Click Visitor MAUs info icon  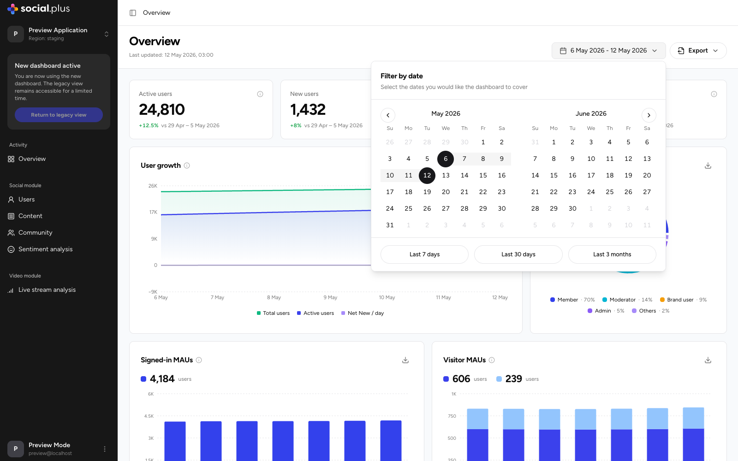click(x=492, y=360)
